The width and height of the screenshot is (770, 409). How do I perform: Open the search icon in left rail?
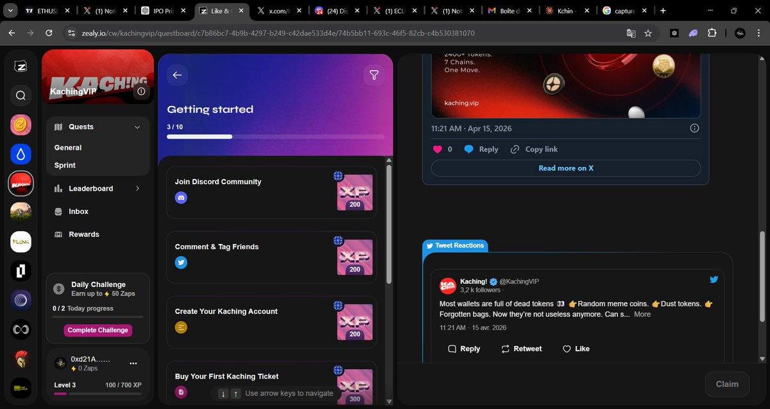point(21,96)
